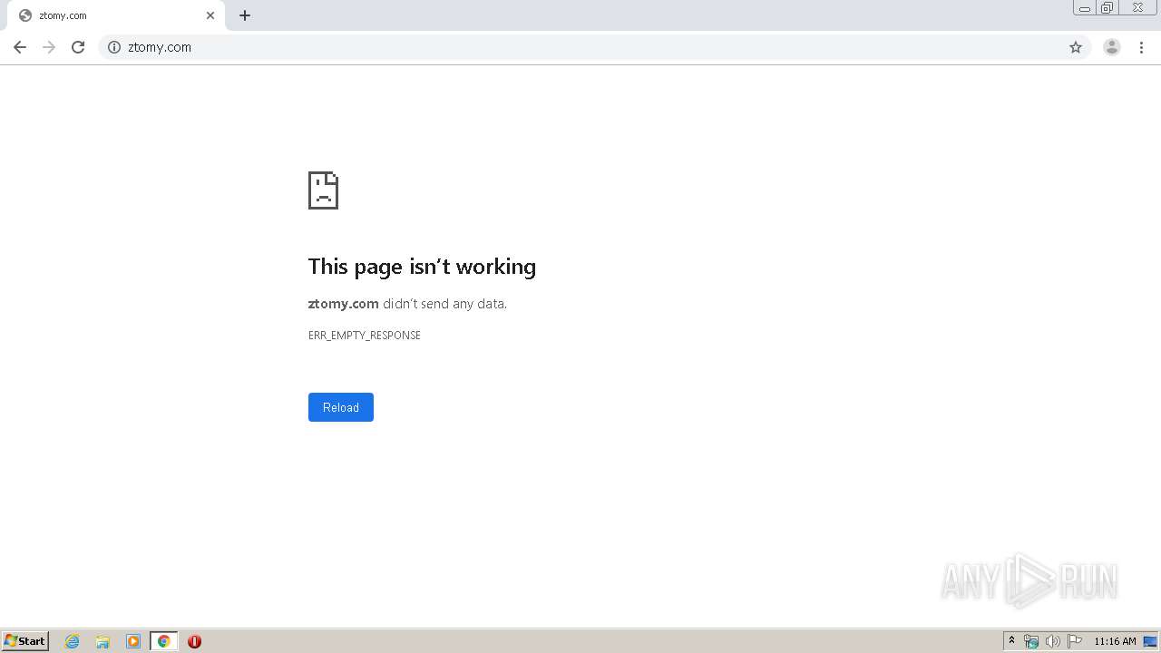Click the browser forward arrow
The width and height of the screenshot is (1161, 653).
pos(49,47)
